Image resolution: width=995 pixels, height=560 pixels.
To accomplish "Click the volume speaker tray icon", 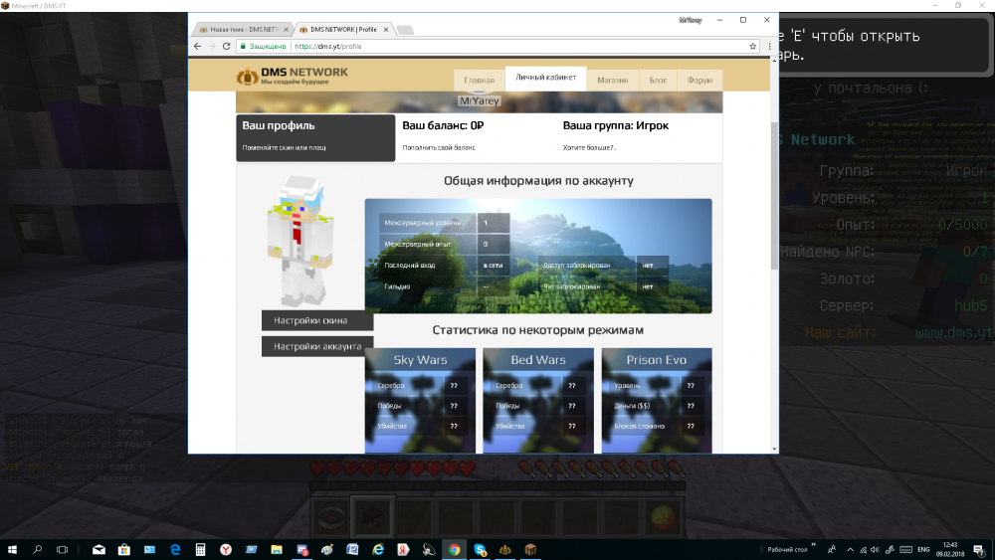I will pyautogui.click(x=875, y=549).
